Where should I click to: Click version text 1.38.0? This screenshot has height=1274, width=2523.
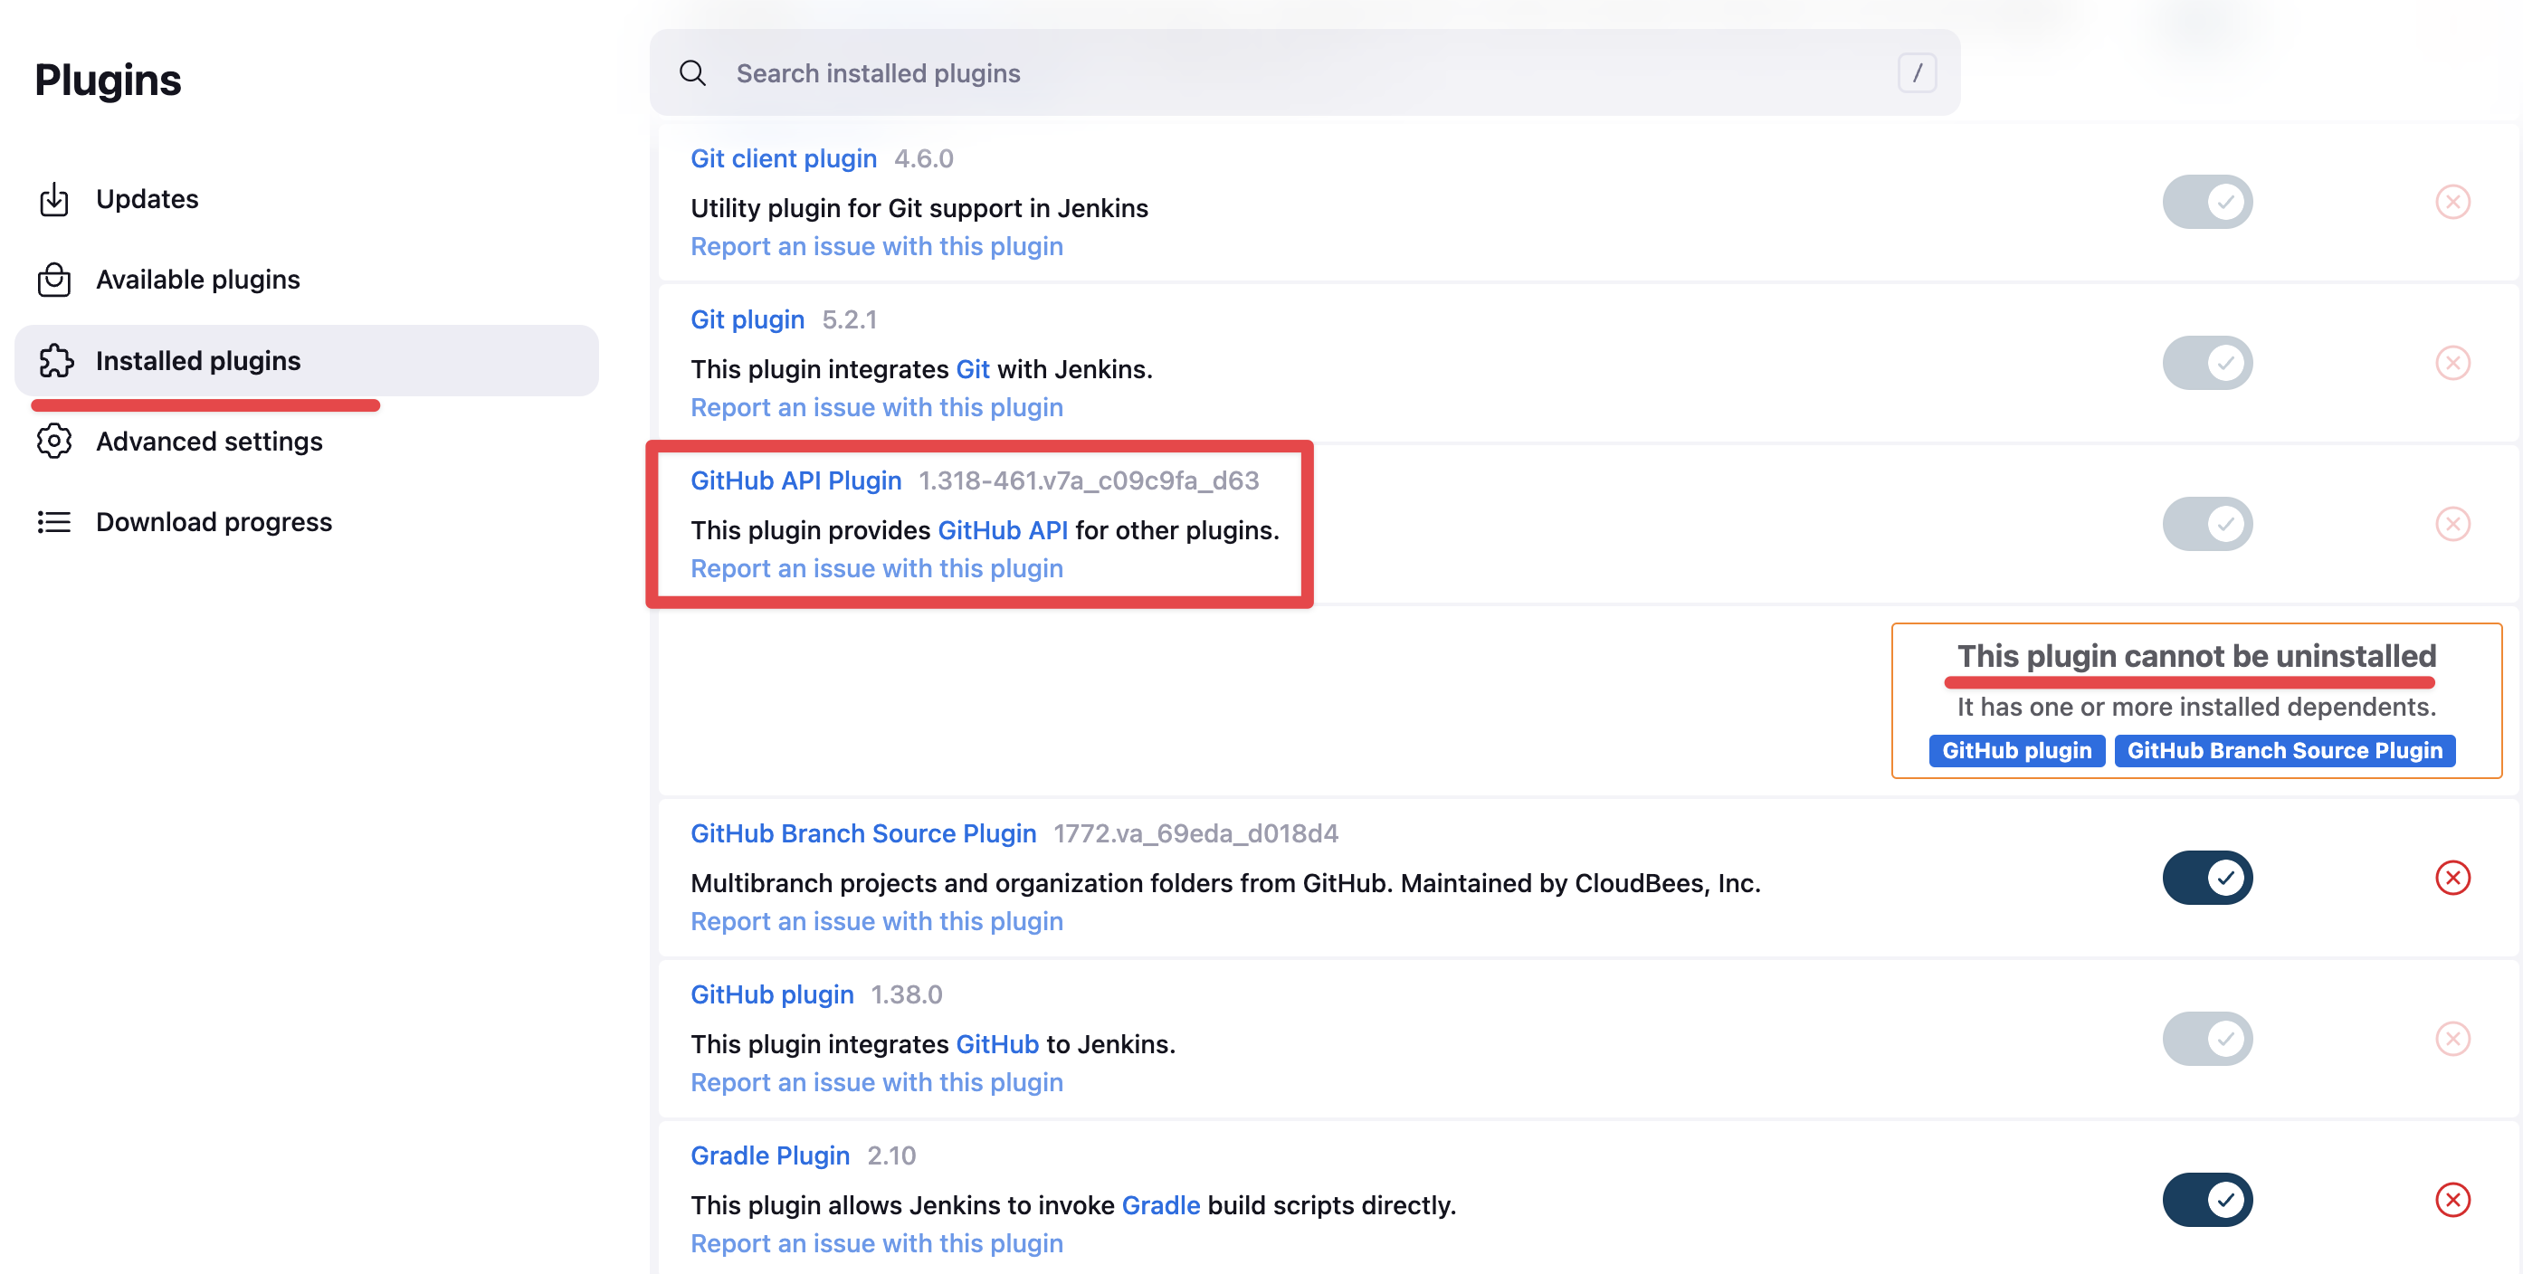pyautogui.click(x=907, y=995)
